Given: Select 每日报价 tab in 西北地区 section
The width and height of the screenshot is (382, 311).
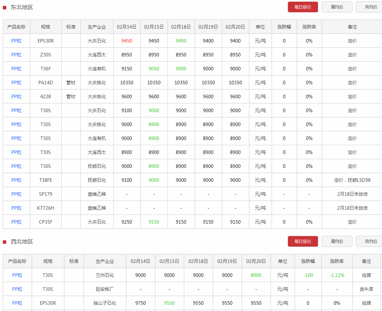Looking at the screenshot, I should (x=303, y=241).
